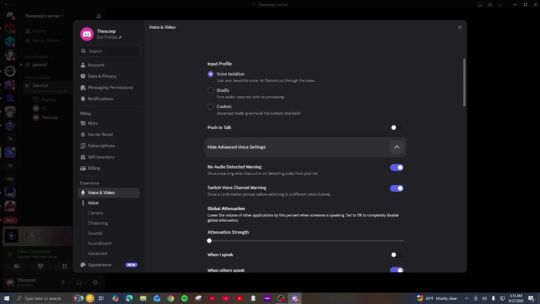Click the Gift Inventory icon
540x304 pixels.
pyautogui.click(x=83, y=157)
